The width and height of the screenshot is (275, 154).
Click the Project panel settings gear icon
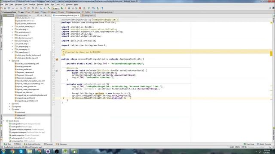(x=46, y=15)
